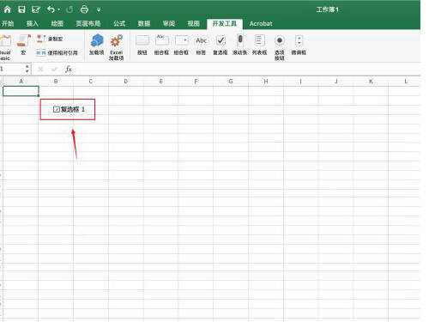Open Excel 加载项 add-ins manager

[116, 47]
